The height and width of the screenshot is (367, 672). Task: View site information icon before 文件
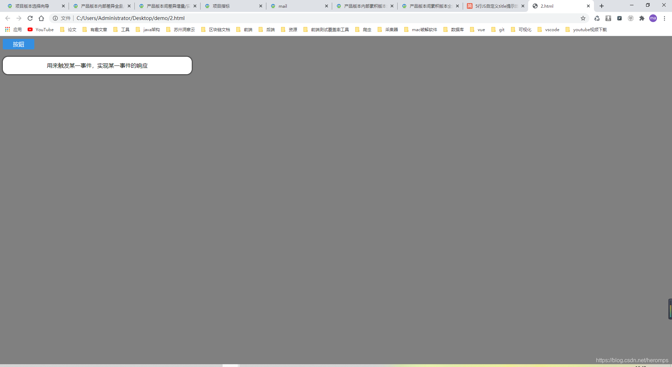(x=55, y=18)
